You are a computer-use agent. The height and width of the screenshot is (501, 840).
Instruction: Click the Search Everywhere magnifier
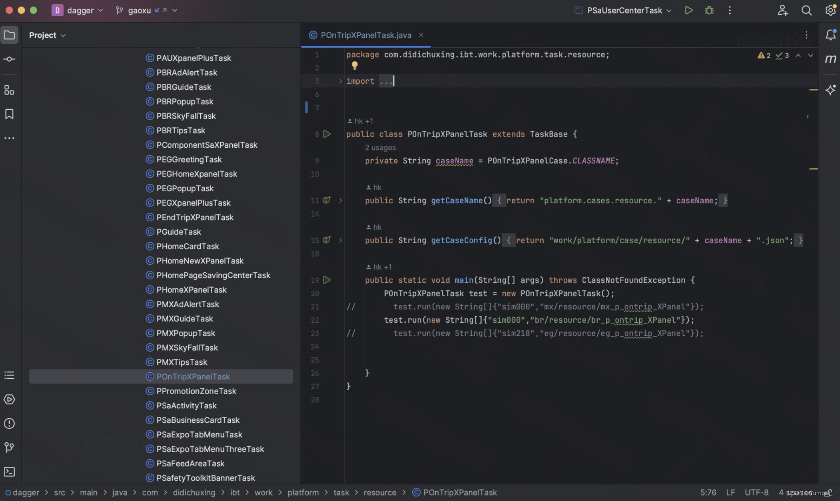[x=806, y=10]
